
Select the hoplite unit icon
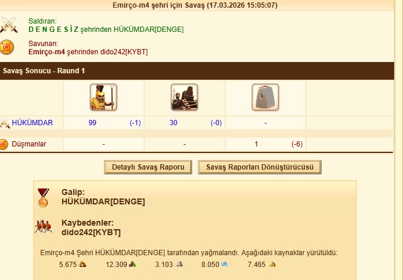click(103, 97)
